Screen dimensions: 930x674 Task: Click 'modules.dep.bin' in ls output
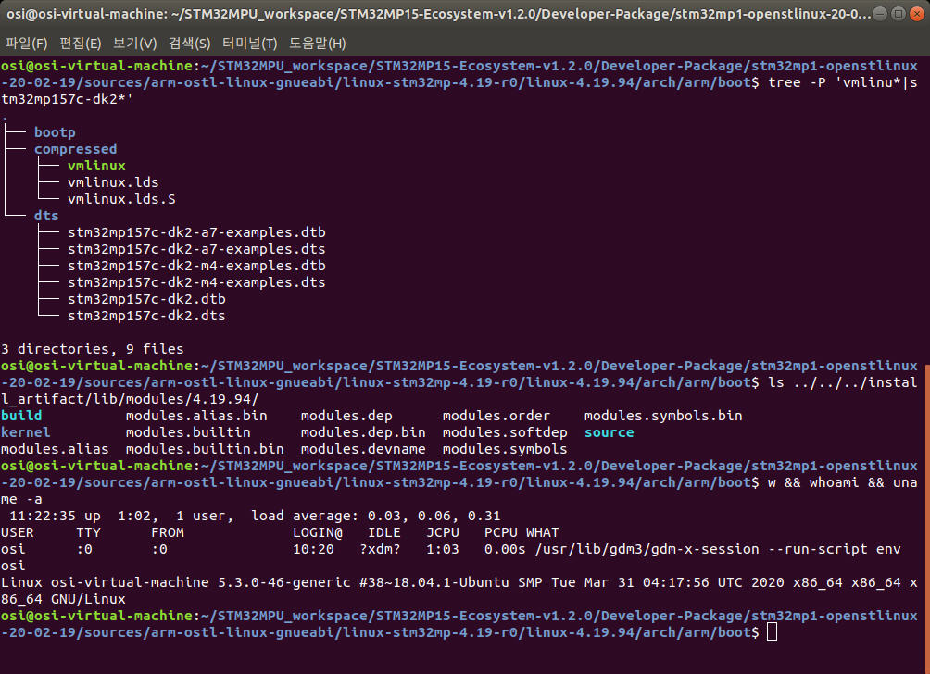coord(363,432)
